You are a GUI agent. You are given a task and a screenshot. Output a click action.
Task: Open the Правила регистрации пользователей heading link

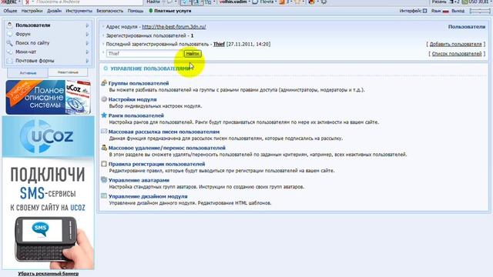[x=156, y=164]
